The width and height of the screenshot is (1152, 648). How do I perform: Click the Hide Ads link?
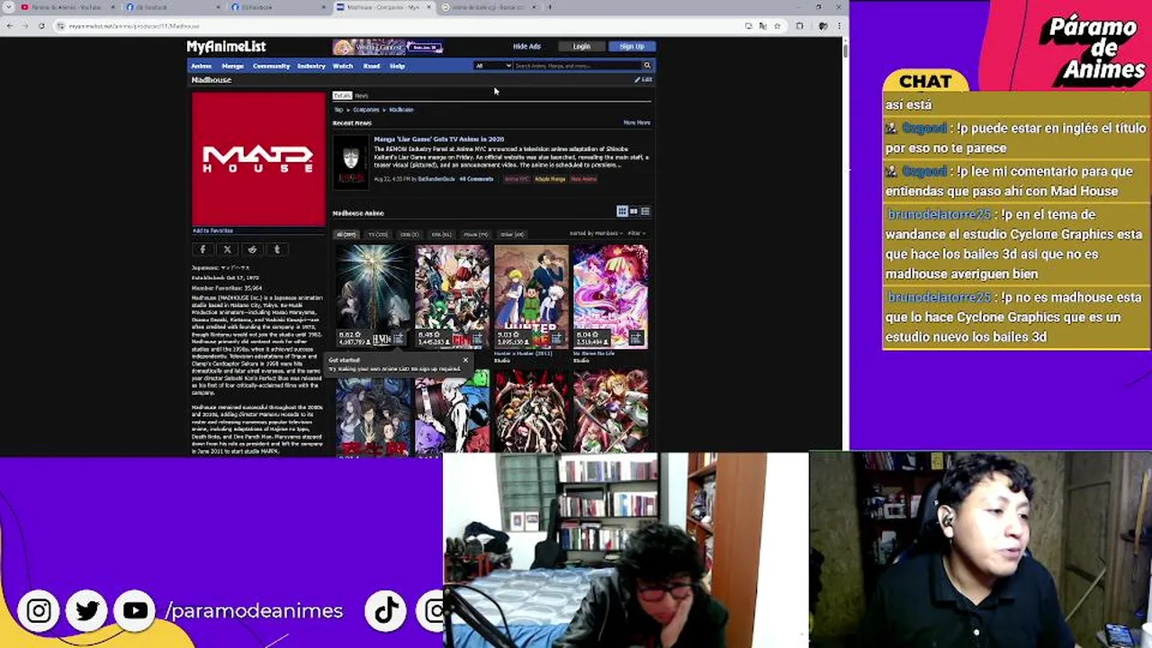[x=526, y=47]
